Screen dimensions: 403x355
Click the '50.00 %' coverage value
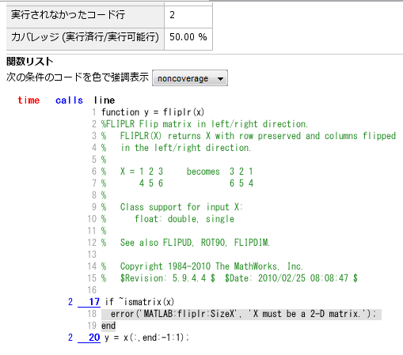click(188, 37)
